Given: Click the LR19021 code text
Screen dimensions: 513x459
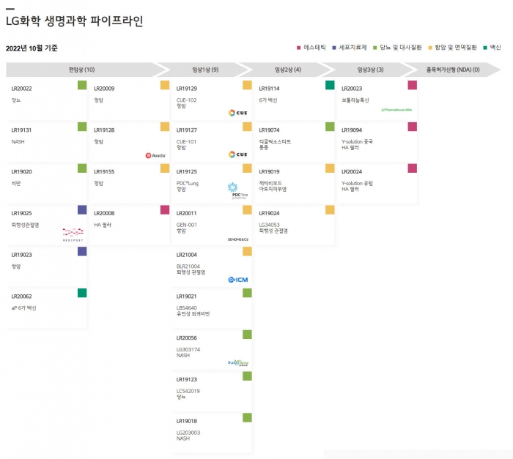Looking at the screenshot, I should [x=186, y=296].
